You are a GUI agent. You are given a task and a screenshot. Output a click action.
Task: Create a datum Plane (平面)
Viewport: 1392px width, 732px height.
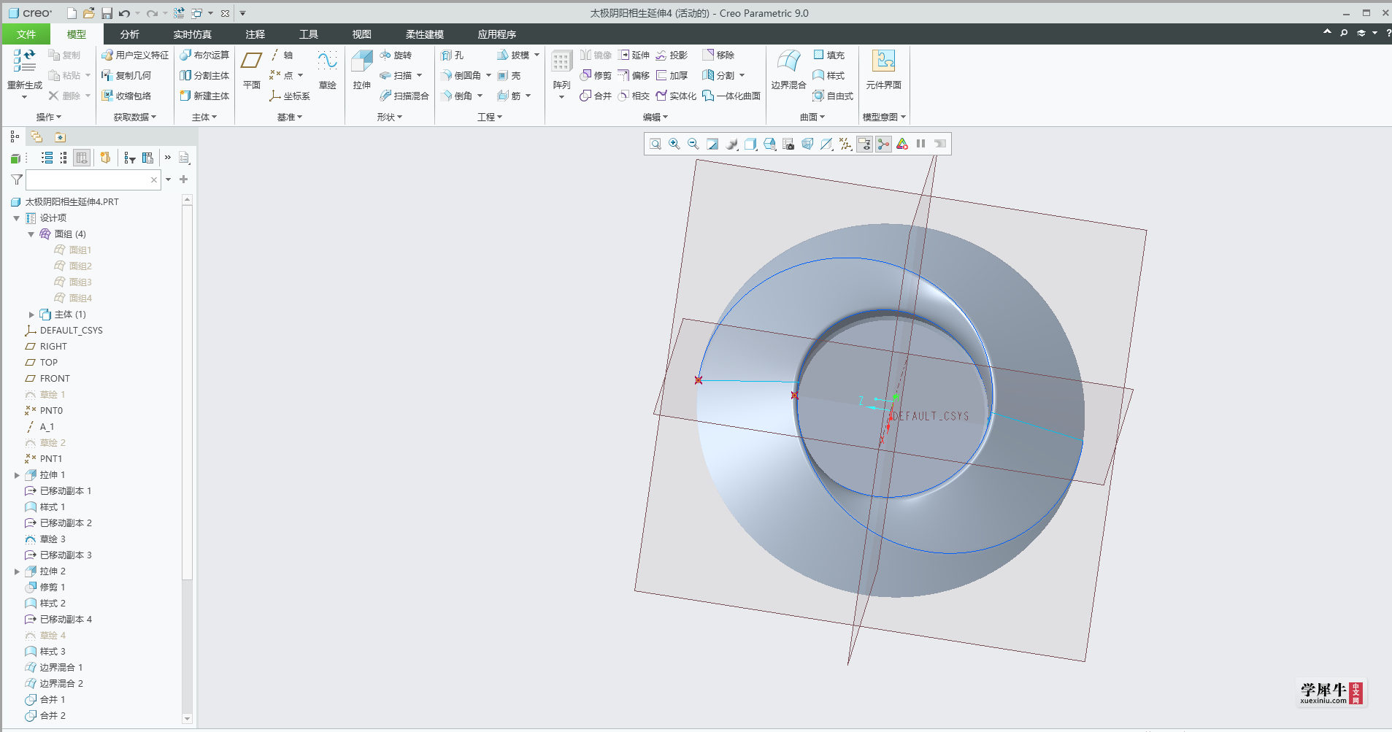(x=252, y=69)
